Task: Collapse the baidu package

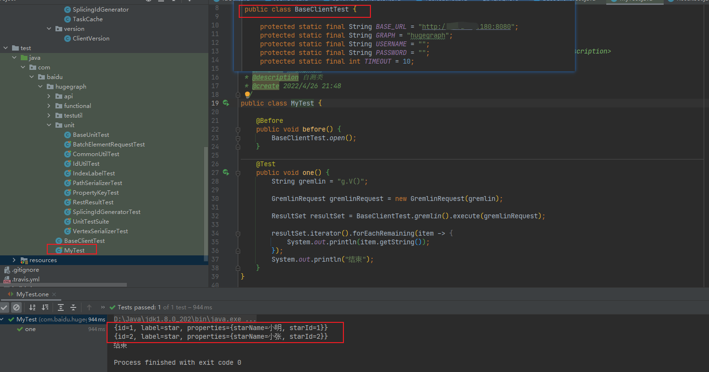Action: (32, 77)
